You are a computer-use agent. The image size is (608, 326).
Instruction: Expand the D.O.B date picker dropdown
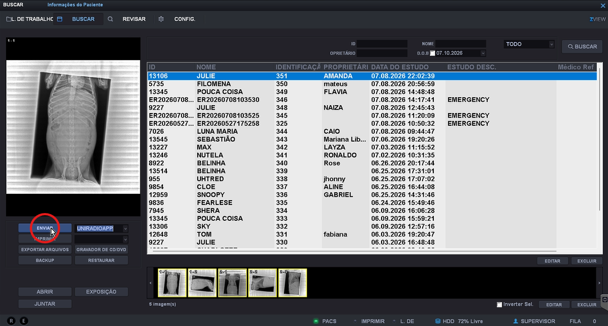pos(483,53)
